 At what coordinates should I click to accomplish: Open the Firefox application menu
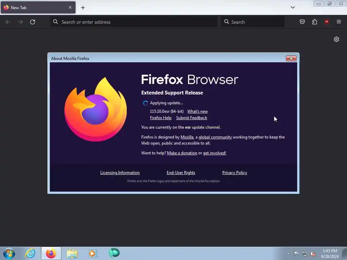[x=339, y=22]
